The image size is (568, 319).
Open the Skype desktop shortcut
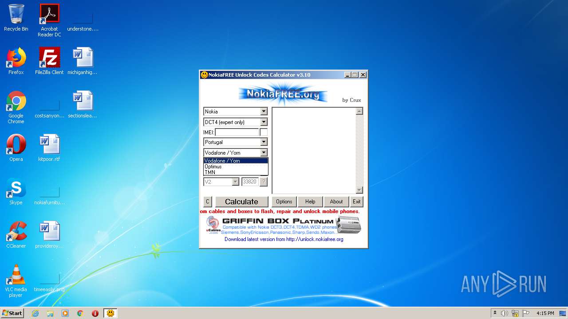16,191
